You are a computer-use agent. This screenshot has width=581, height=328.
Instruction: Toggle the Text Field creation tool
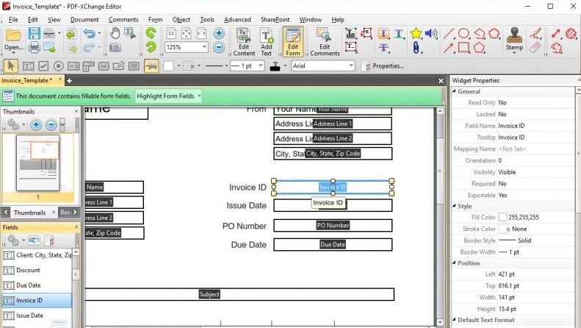[28, 66]
